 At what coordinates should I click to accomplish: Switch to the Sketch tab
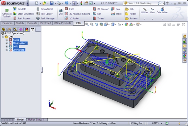20,23
